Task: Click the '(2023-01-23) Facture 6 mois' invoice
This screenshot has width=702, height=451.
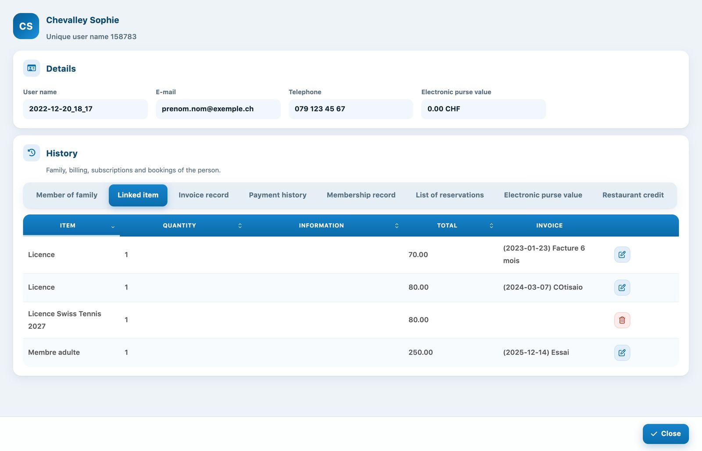Action: (544, 254)
